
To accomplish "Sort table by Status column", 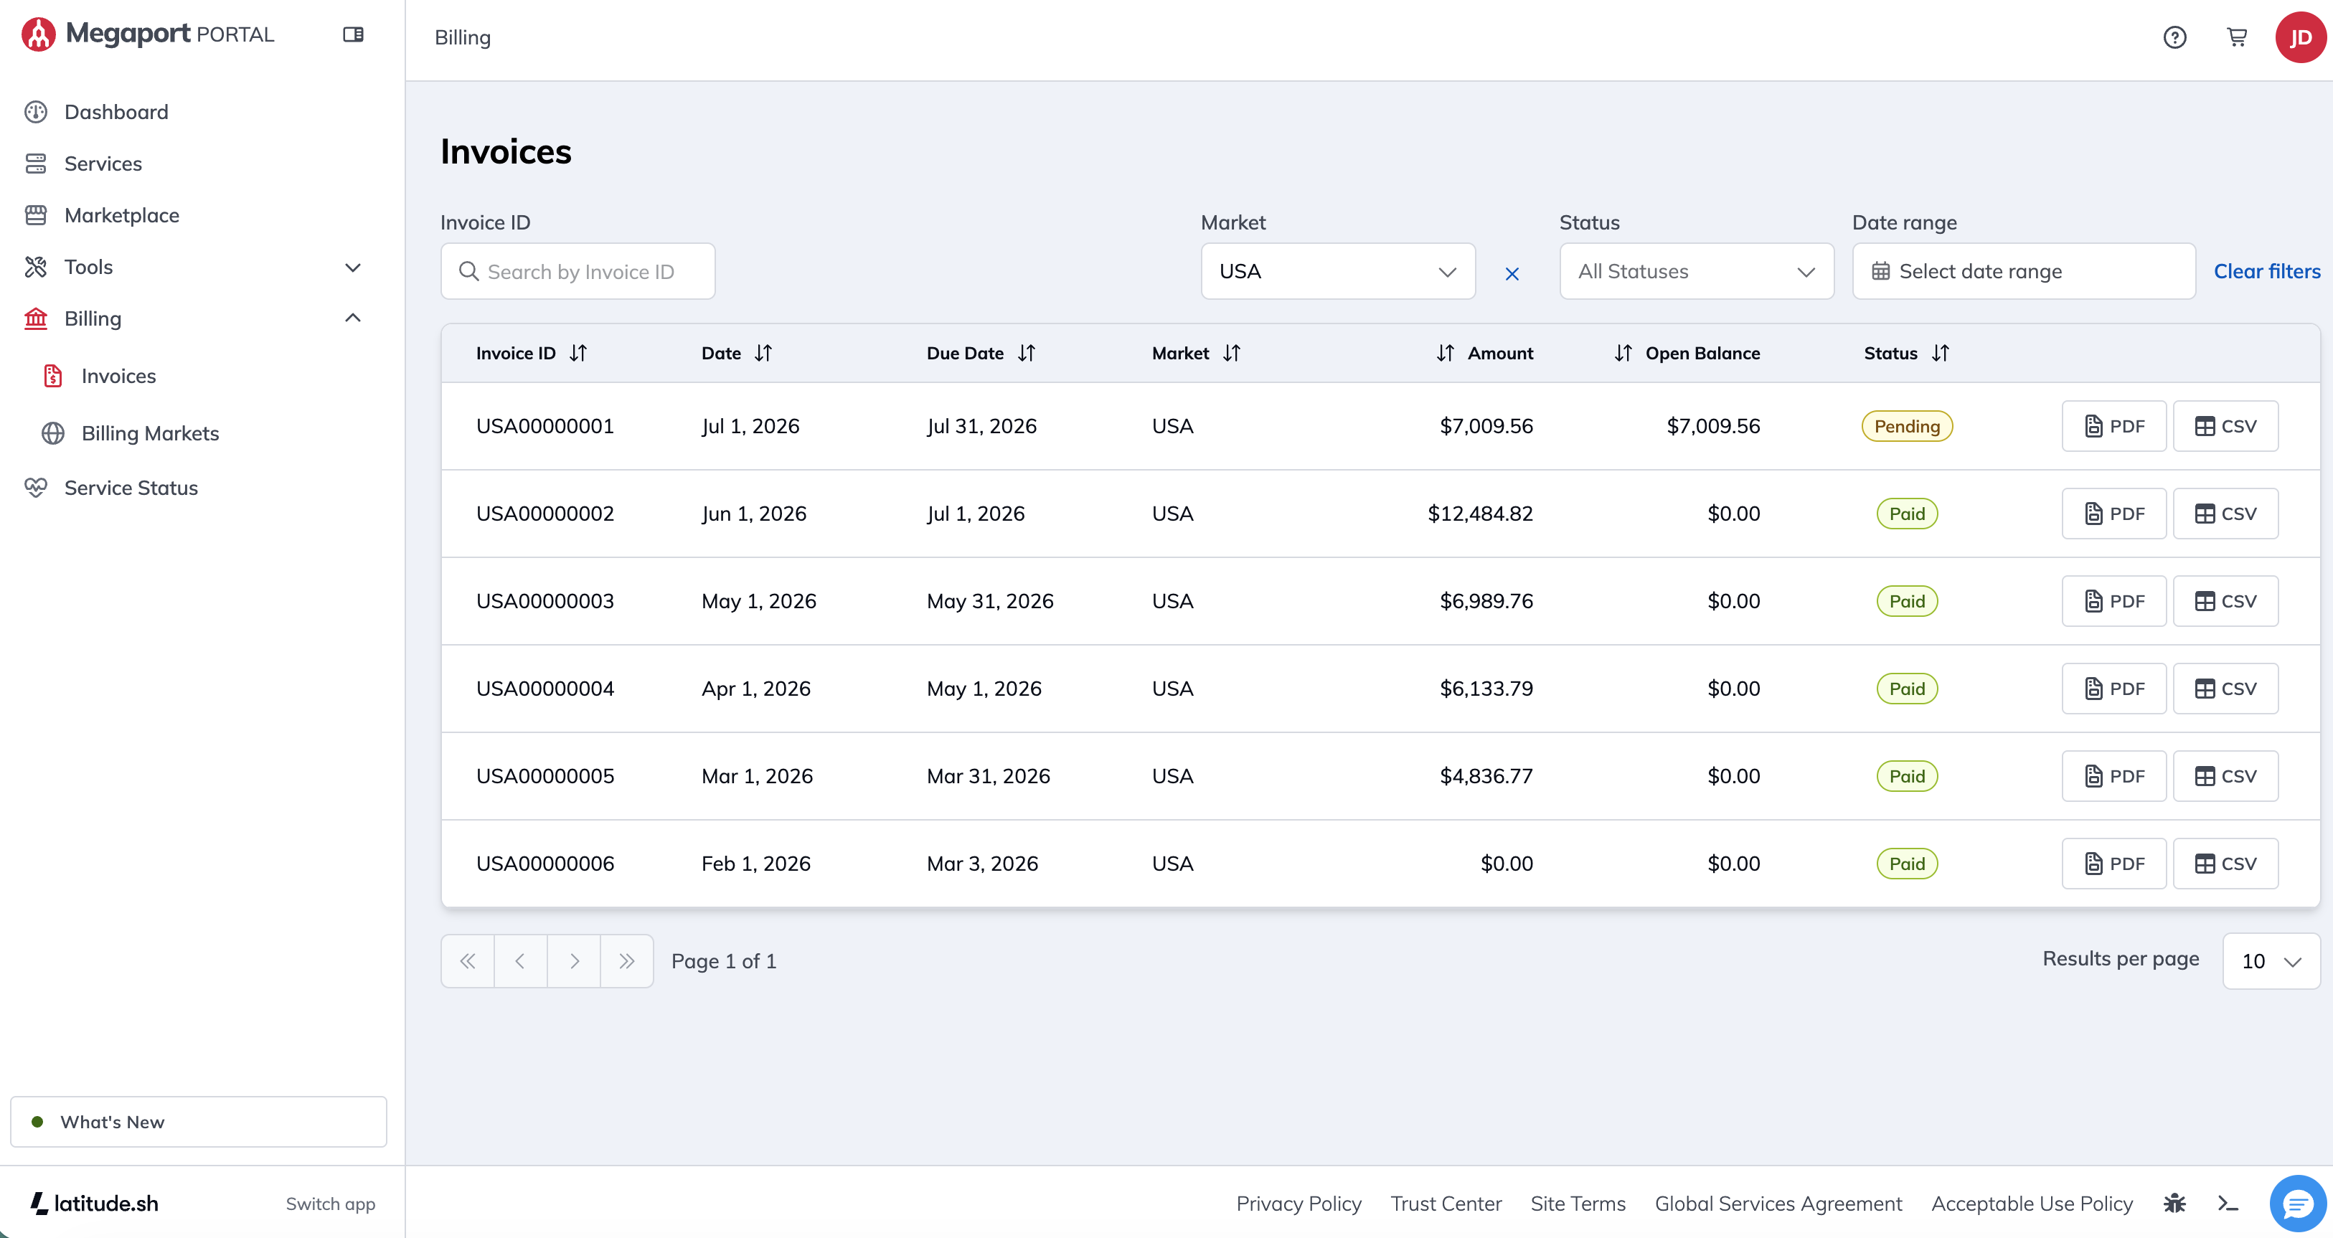I will pyautogui.click(x=1940, y=353).
